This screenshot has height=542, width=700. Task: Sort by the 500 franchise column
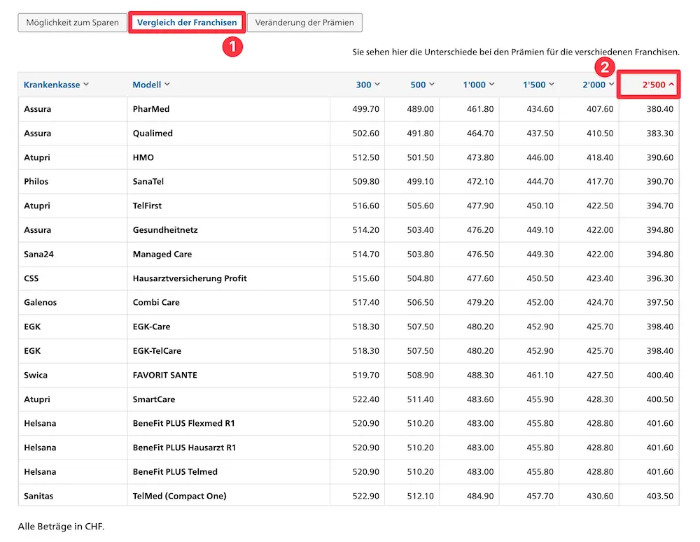421,84
